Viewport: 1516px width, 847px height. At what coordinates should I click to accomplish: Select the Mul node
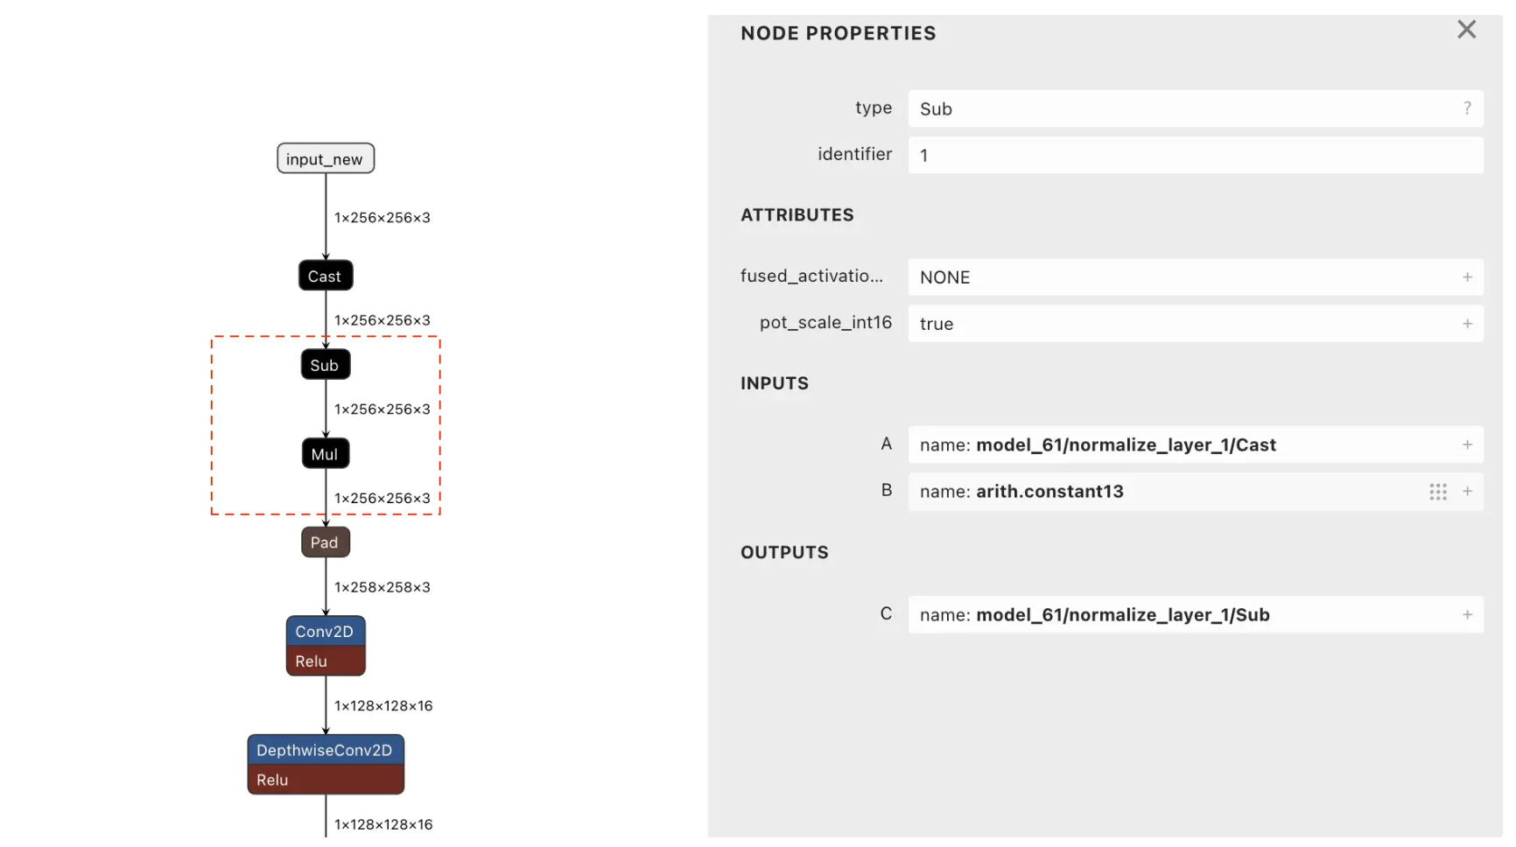325,454
